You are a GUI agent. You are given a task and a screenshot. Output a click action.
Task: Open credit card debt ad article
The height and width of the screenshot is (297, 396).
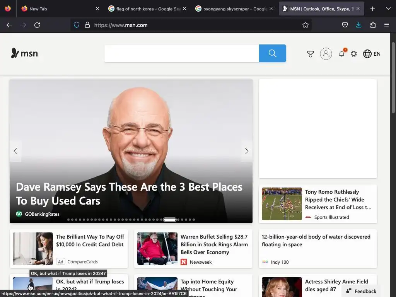coord(90,241)
